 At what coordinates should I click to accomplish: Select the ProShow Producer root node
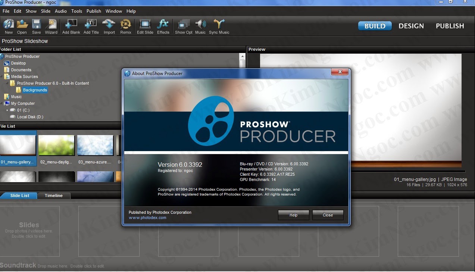click(x=22, y=56)
